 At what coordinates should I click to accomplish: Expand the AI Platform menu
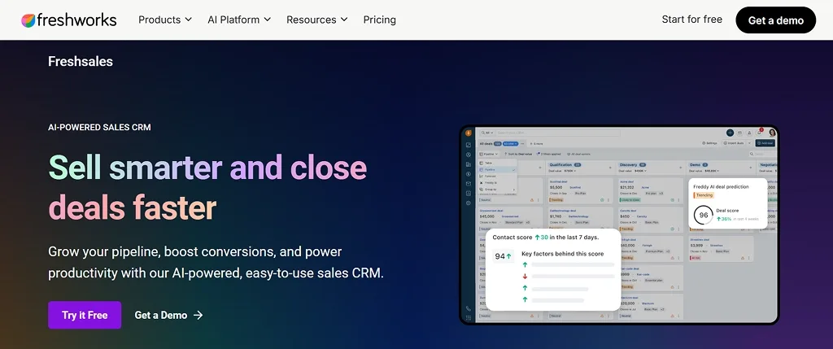pyautogui.click(x=239, y=20)
